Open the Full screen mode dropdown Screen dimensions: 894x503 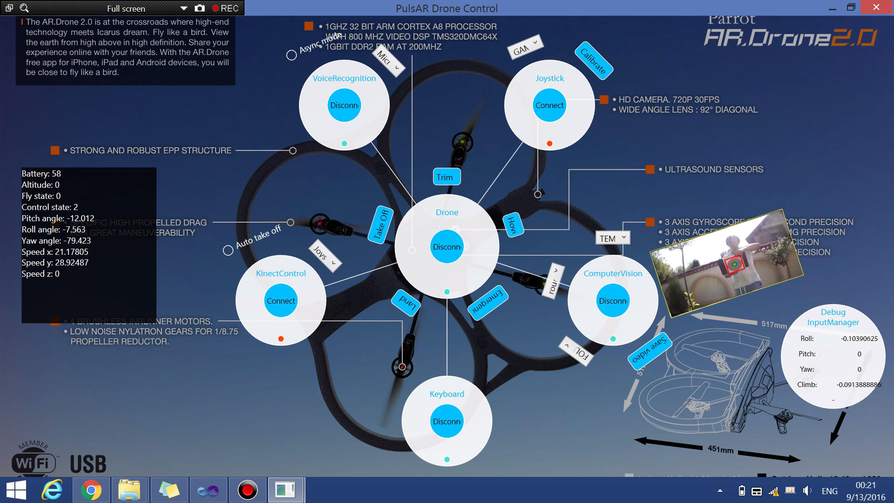click(x=183, y=8)
